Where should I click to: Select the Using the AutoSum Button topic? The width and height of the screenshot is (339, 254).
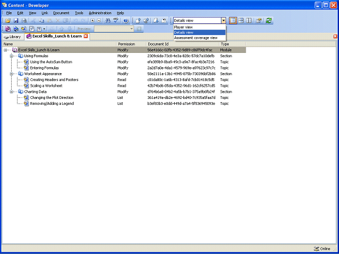point(51,62)
